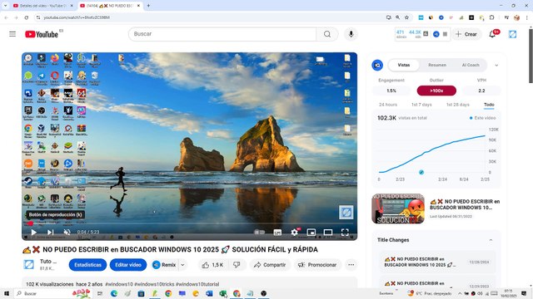
Task: Open the Chrome extensions puzzle icon
Action: tap(492, 17)
